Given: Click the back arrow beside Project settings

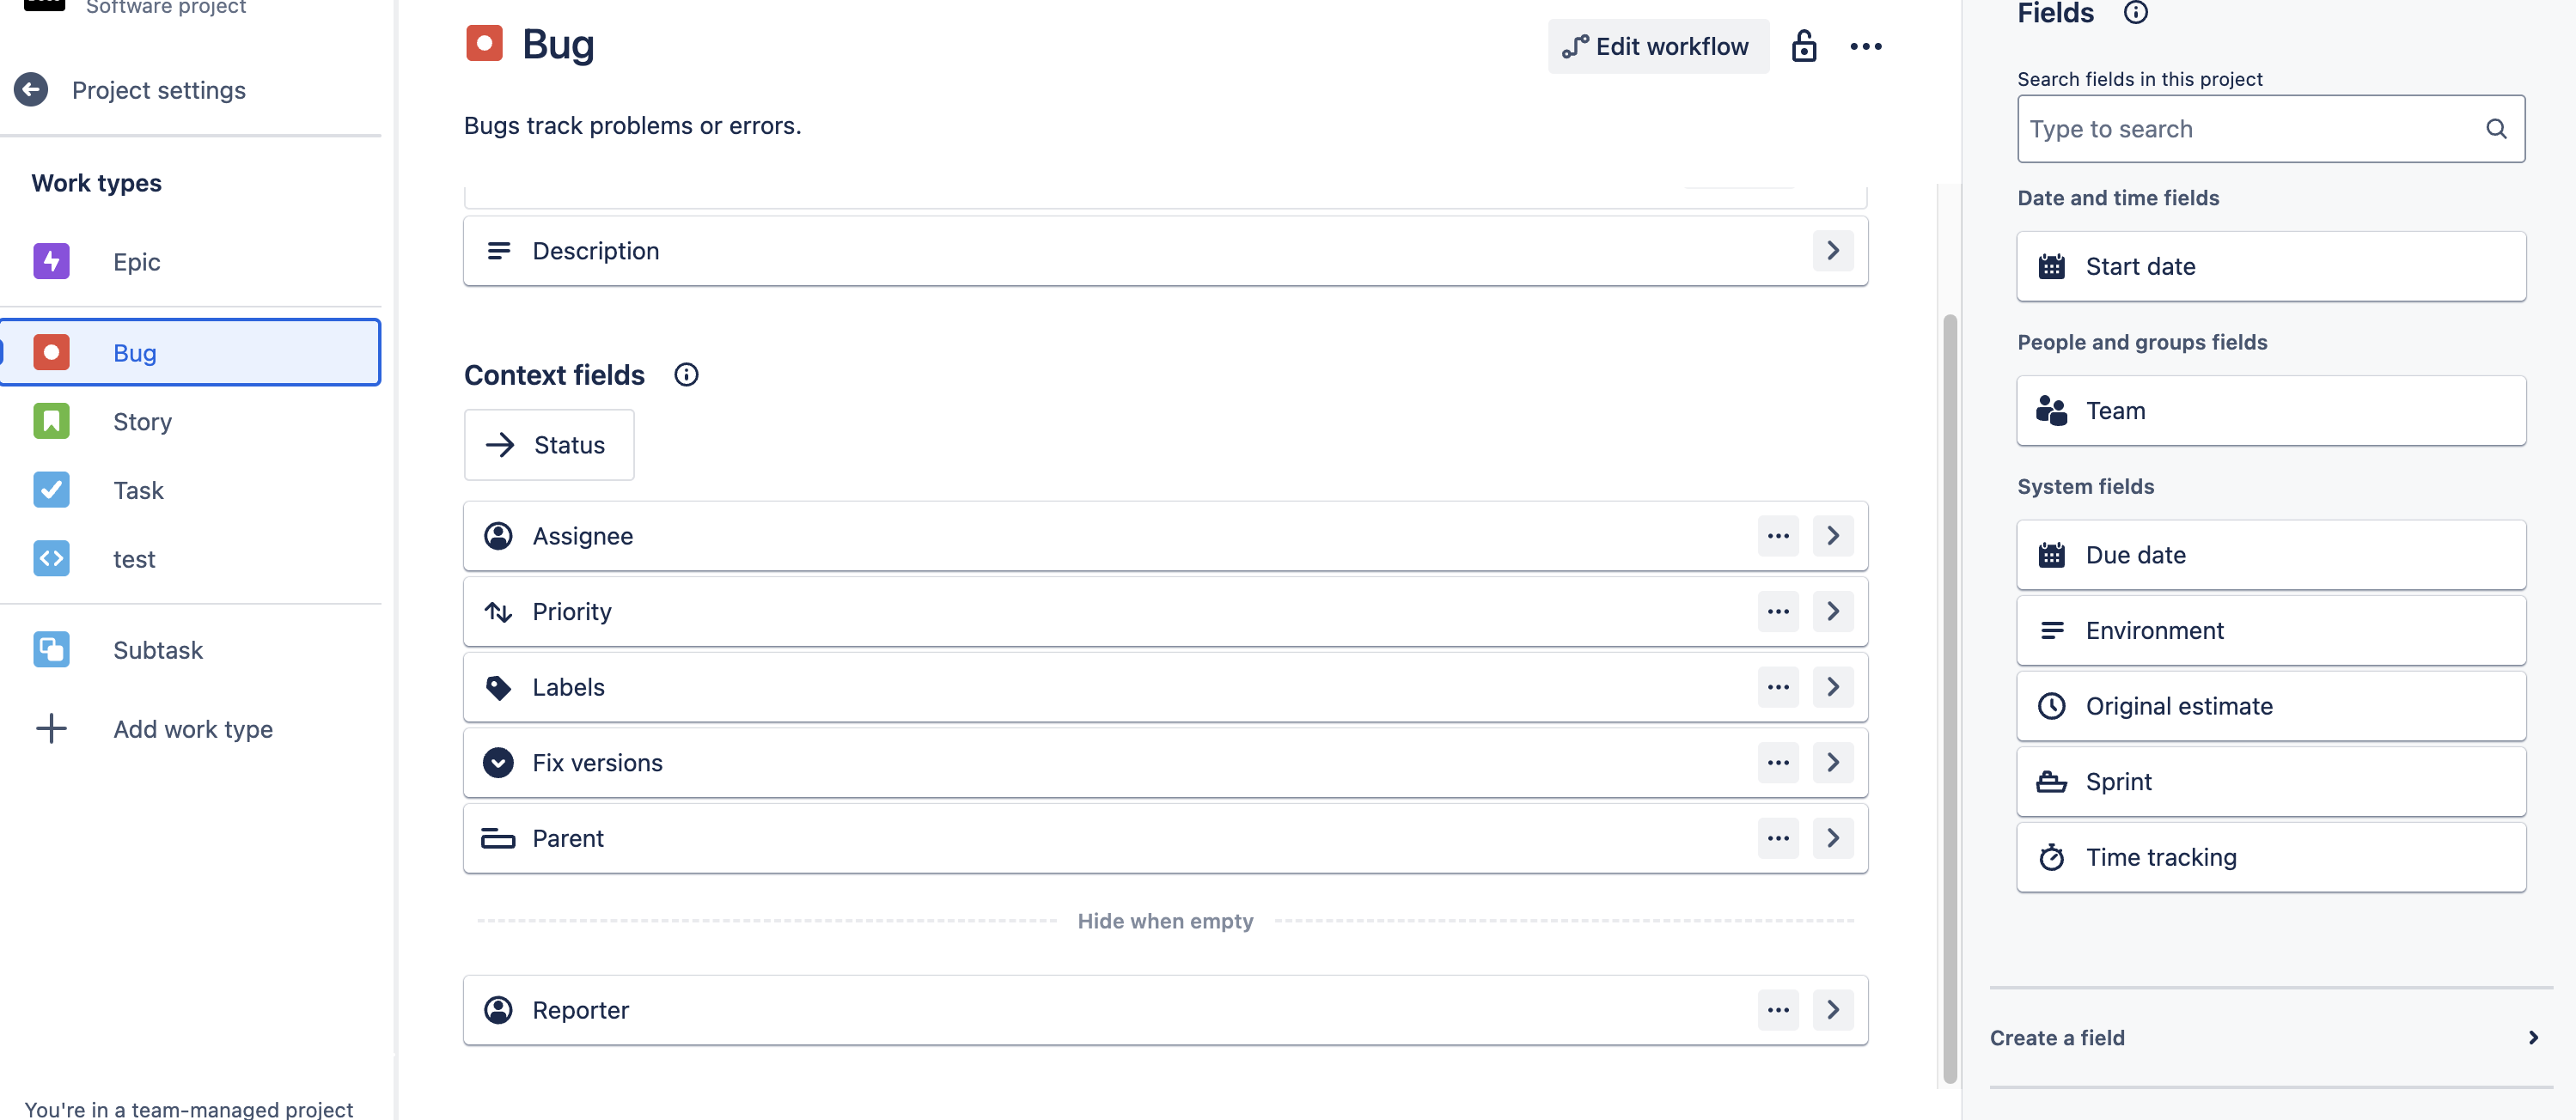Looking at the screenshot, I should (x=31, y=90).
